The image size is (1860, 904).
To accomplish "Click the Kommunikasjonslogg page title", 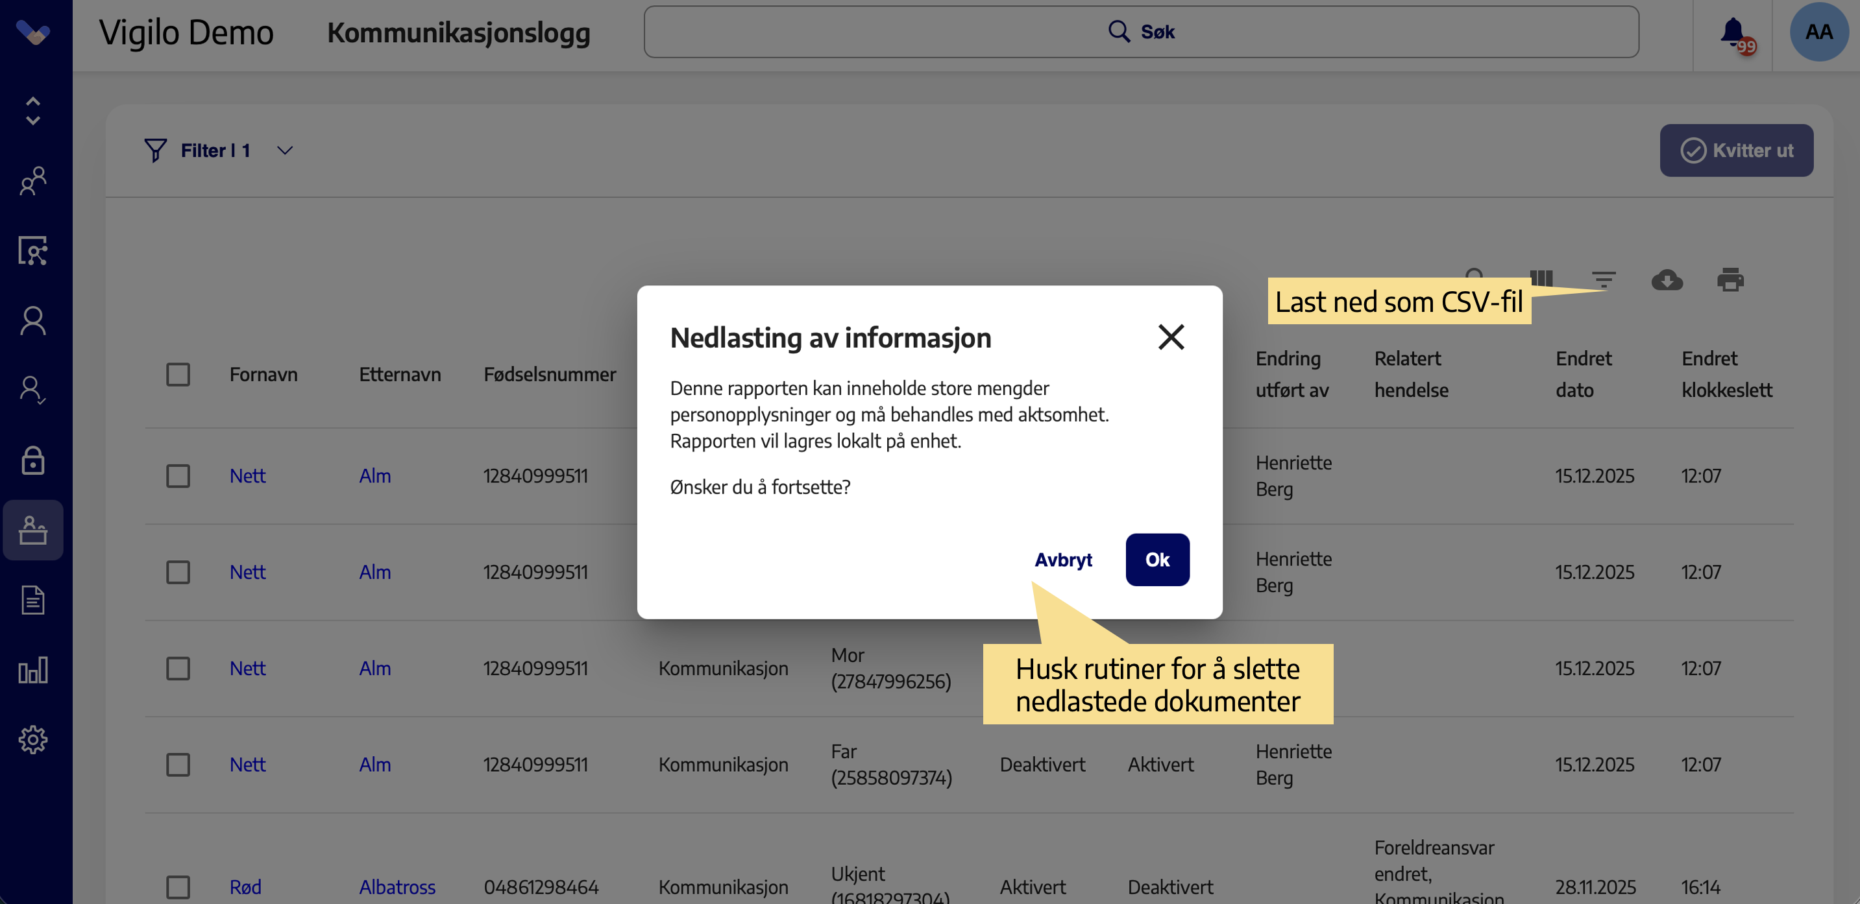I will pyautogui.click(x=458, y=32).
